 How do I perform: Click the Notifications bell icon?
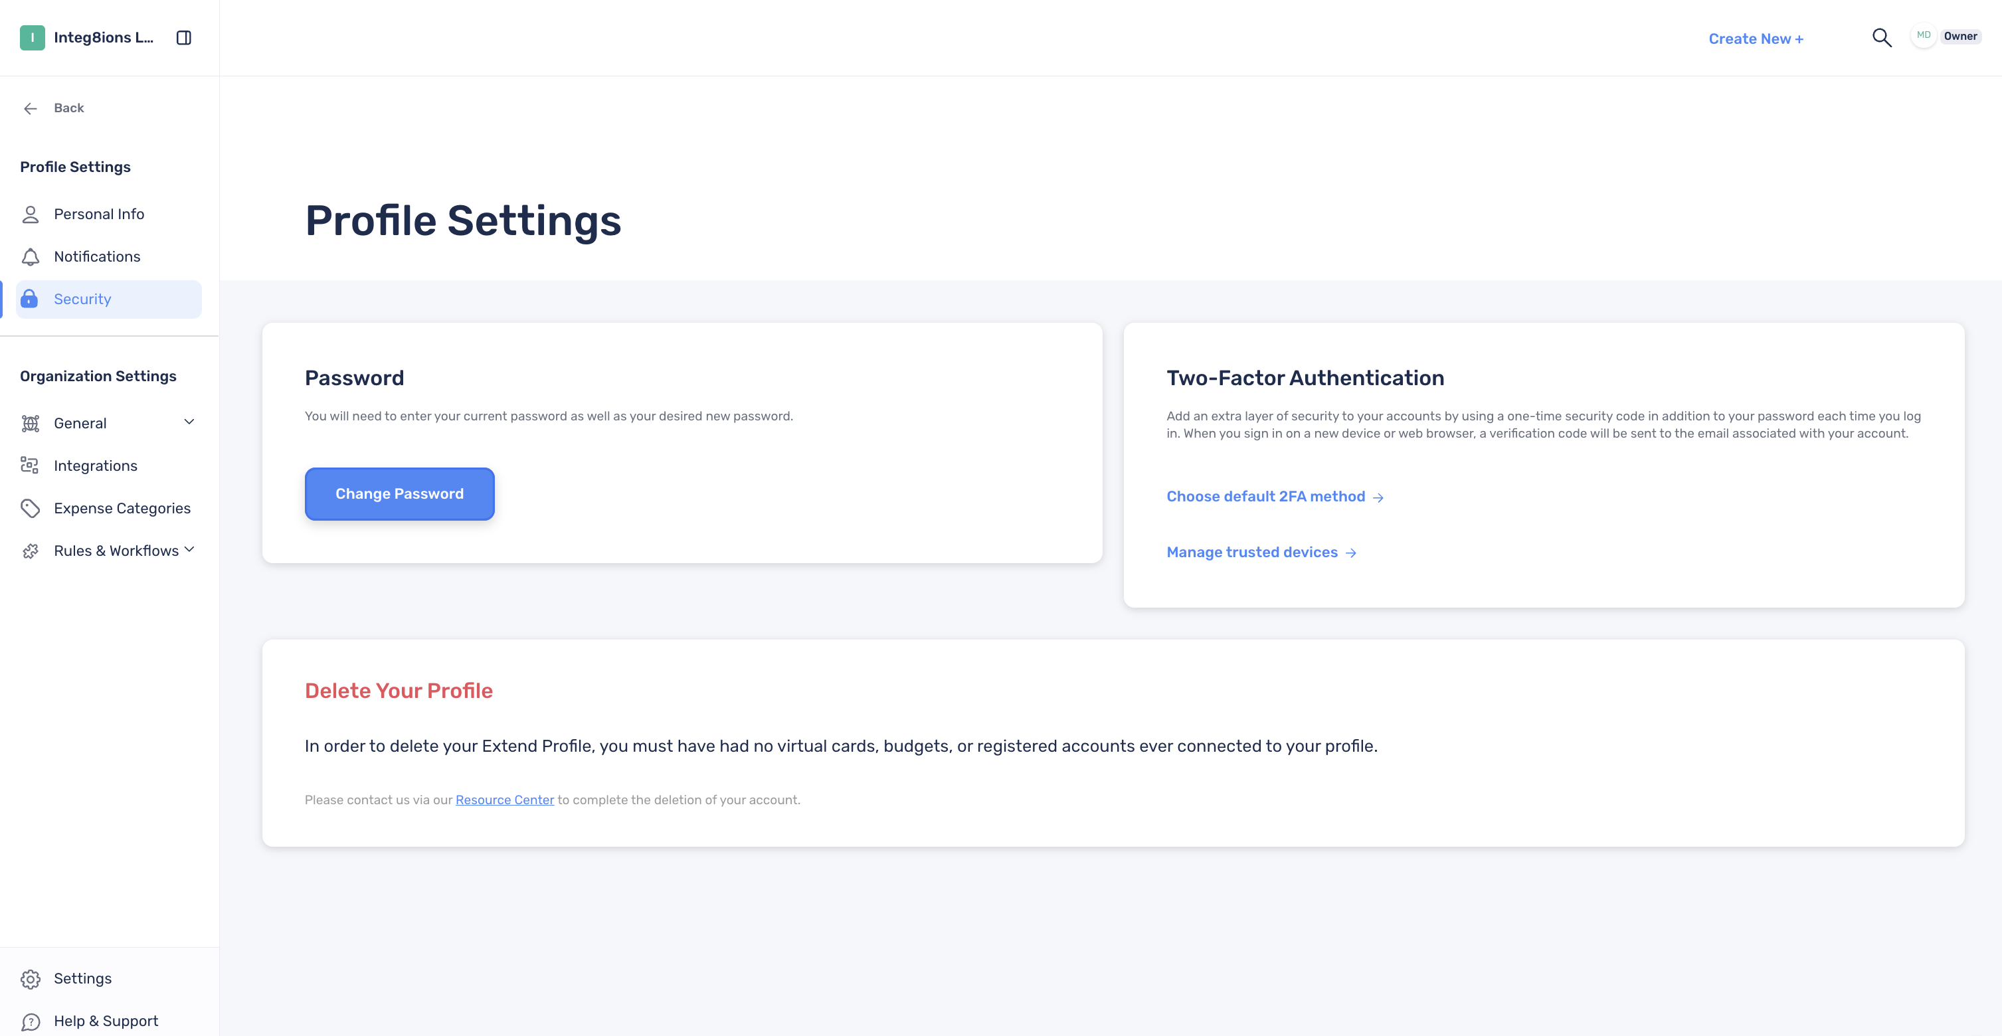[31, 256]
